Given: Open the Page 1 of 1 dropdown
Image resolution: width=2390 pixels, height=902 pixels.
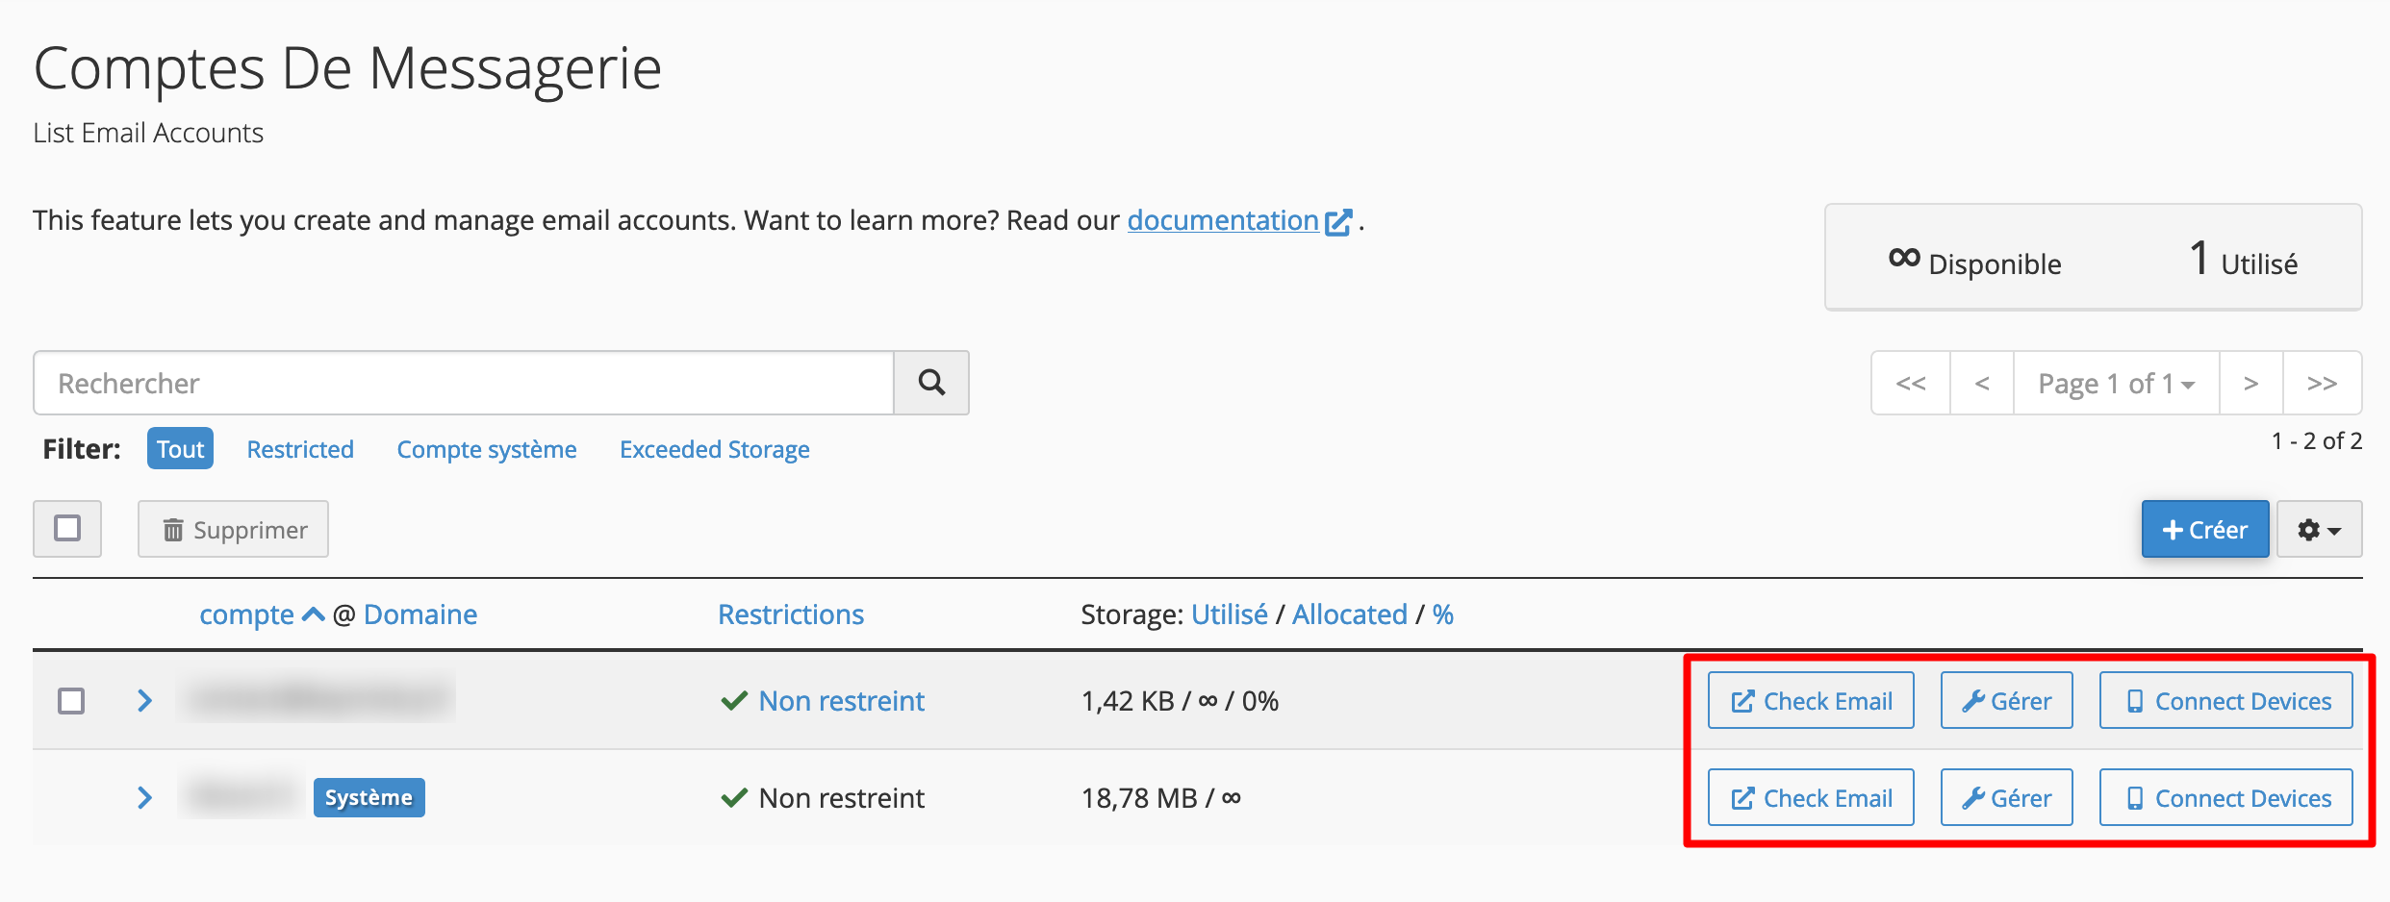Looking at the screenshot, I should (2115, 383).
